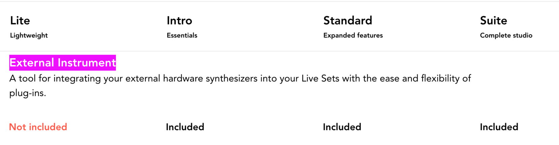Choose the Suite edition column heading
The width and height of the screenshot is (559, 145).
(x=493, y=21)
